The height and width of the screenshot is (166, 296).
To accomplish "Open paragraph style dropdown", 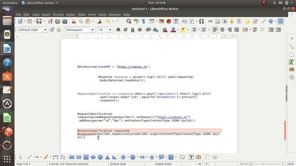I will click(45, 30).
